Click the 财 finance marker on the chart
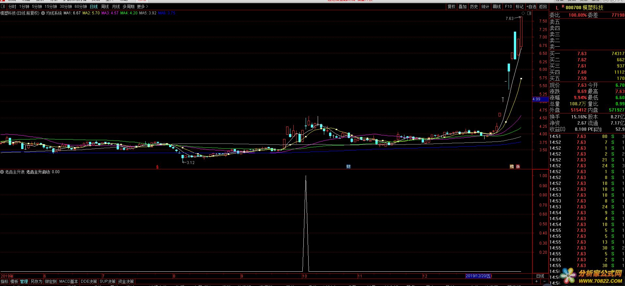The width and height of the screenshot is (625, 286). click(348, 167)
